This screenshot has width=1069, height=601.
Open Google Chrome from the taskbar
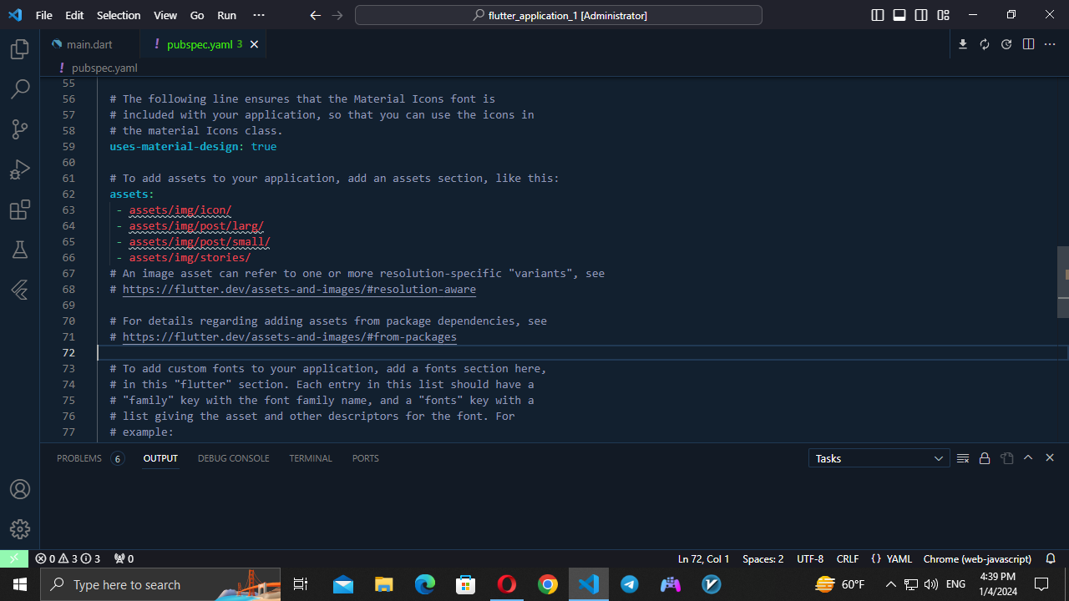point(548,584)
